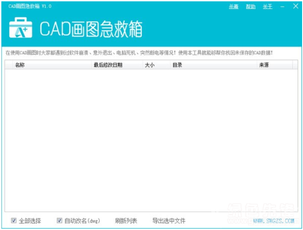303x230 pixels.
Task: Sort by 名称 column header
Action: 52,65
